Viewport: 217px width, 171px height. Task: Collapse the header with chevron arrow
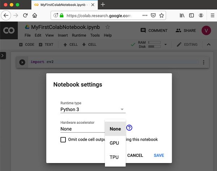[208, 45]
